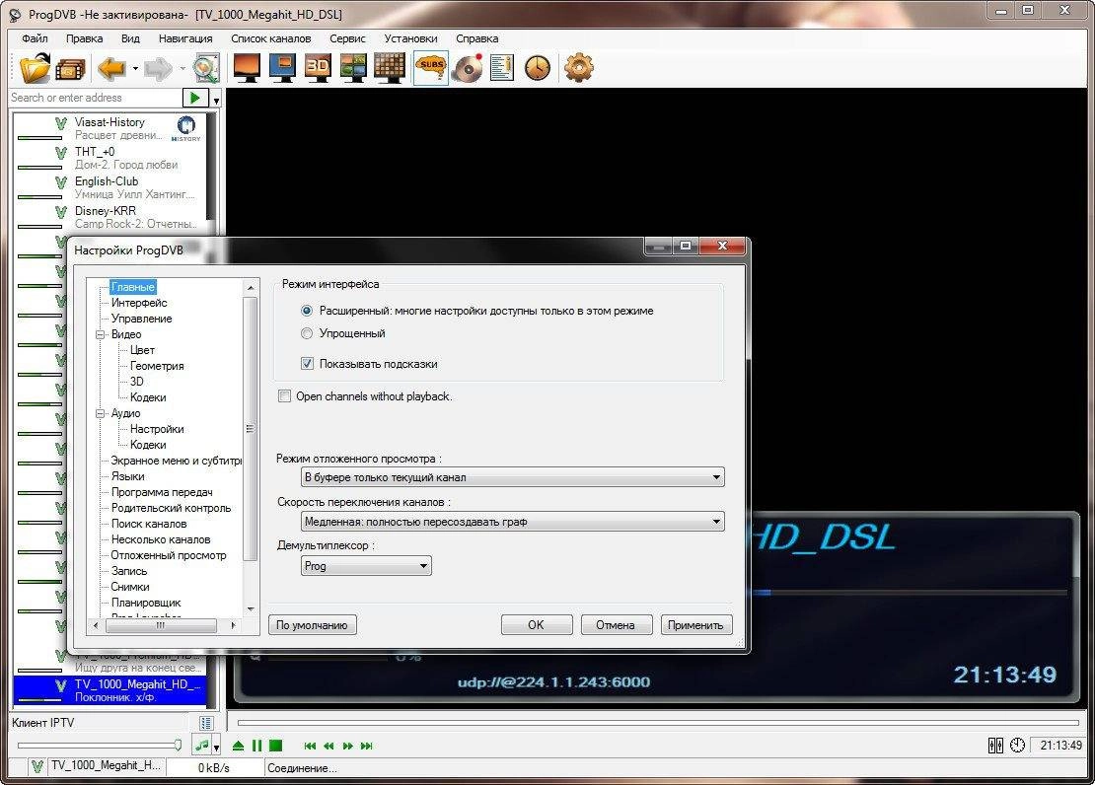Screen dimensions: 1095x785
Task: Open the four-channel mosaic monitor icon
Action: click(353, 68)
